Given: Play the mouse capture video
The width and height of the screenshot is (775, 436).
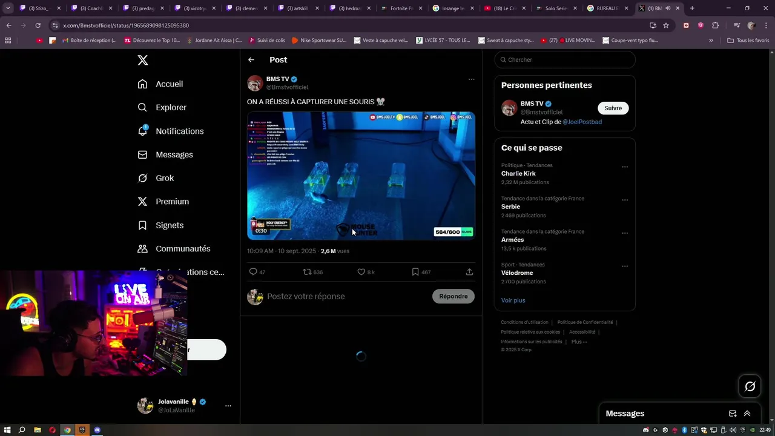Looking at the screenshot, I should (x=361, y=176).
